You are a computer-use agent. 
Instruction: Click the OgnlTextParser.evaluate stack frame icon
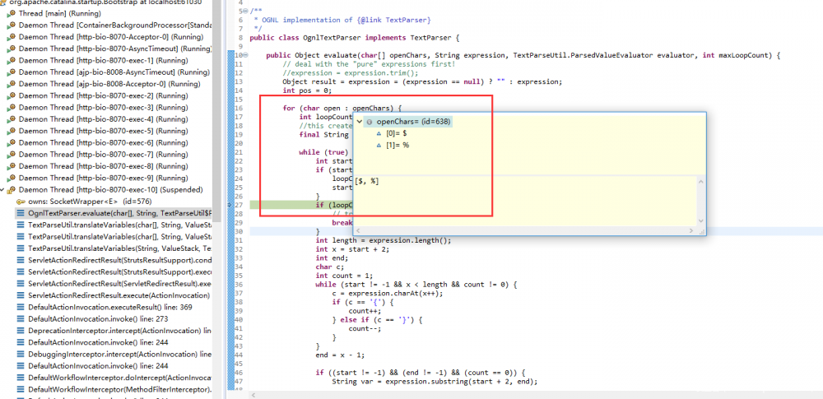click(21, 213)
